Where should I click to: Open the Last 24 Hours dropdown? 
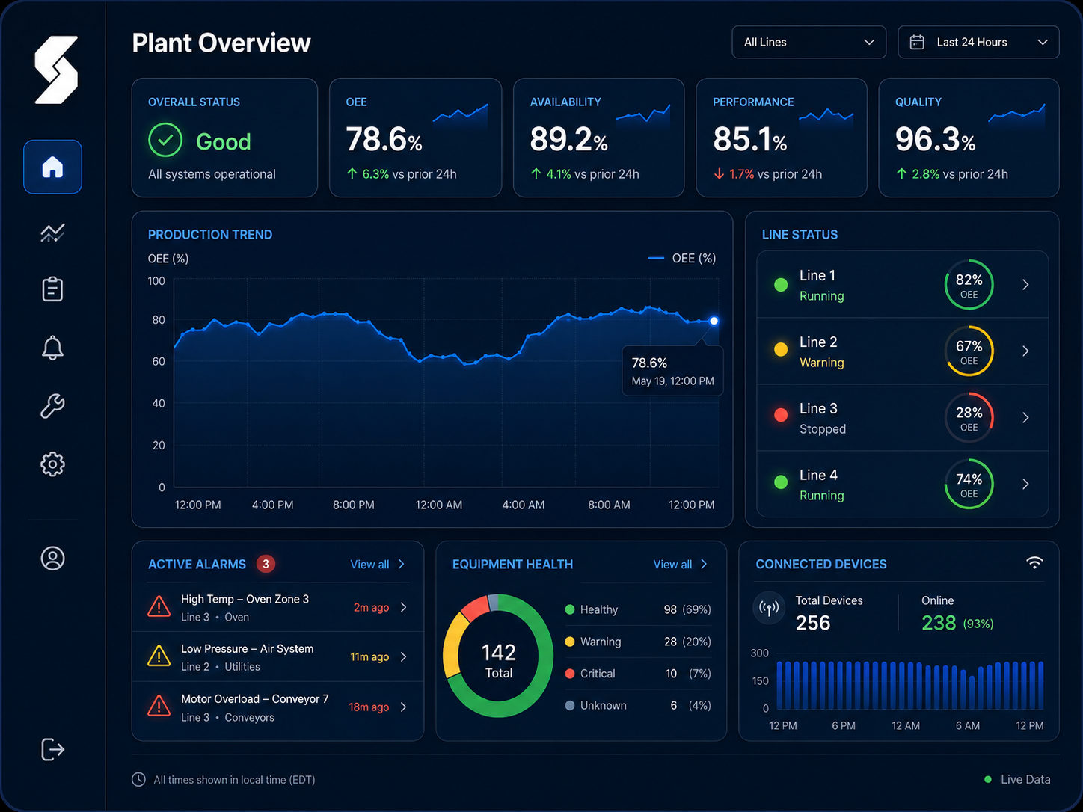[x=978, y=42]
